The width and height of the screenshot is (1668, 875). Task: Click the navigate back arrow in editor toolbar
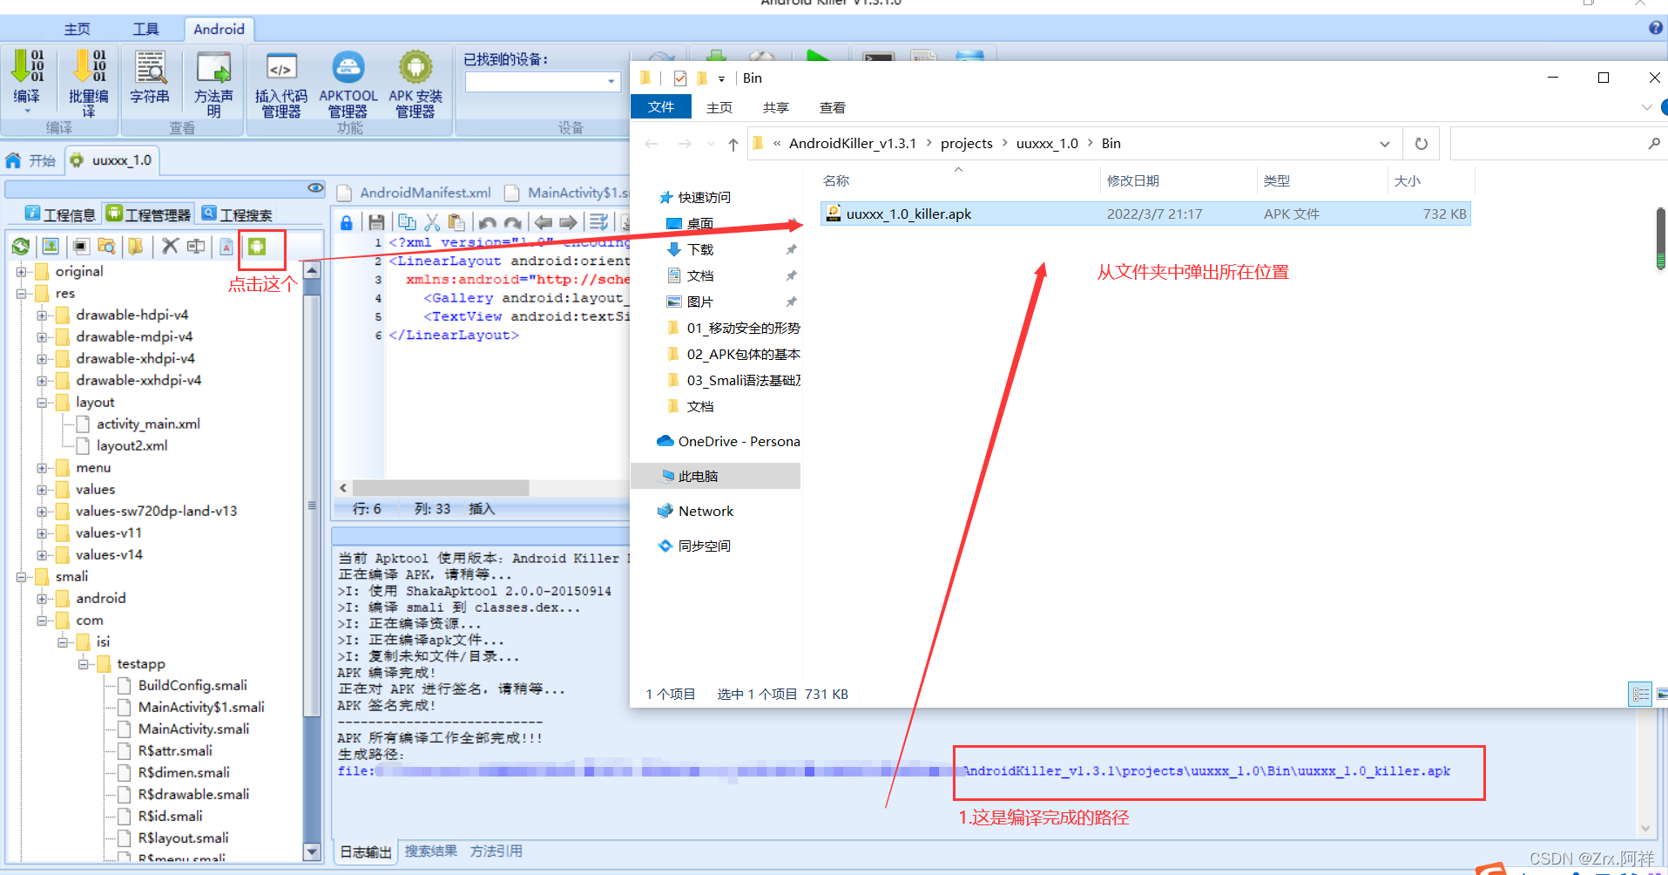click(544, 222)
